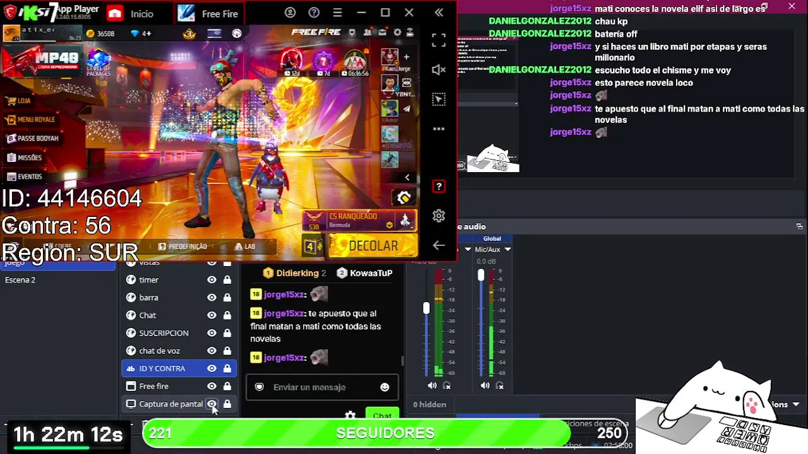Open the 7d timed event icon
The height and width of the screenshot is (454, 808).
point(323,62)
